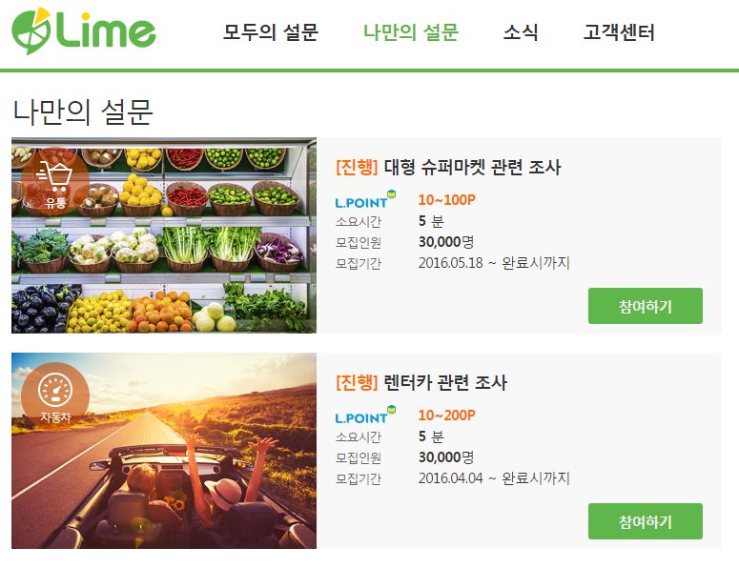This screenshot has width=739, height=568.
Task: Open the 고객센터 menu
Action: pos(619,32)
